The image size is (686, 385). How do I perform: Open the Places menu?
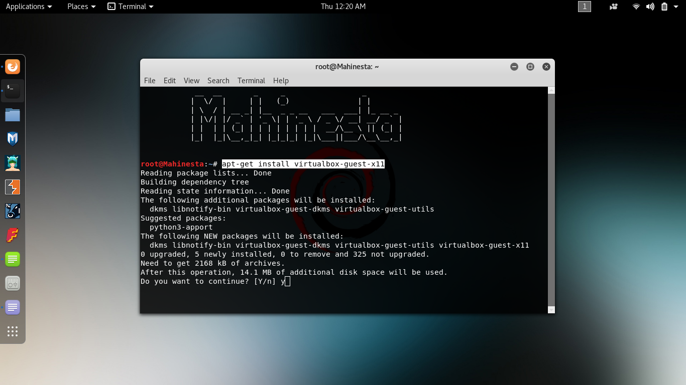[81, 7]
